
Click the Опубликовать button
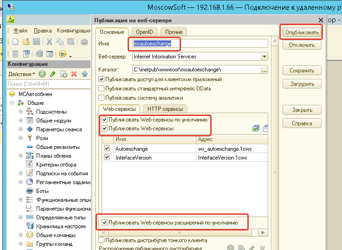(x=302, y=32)
